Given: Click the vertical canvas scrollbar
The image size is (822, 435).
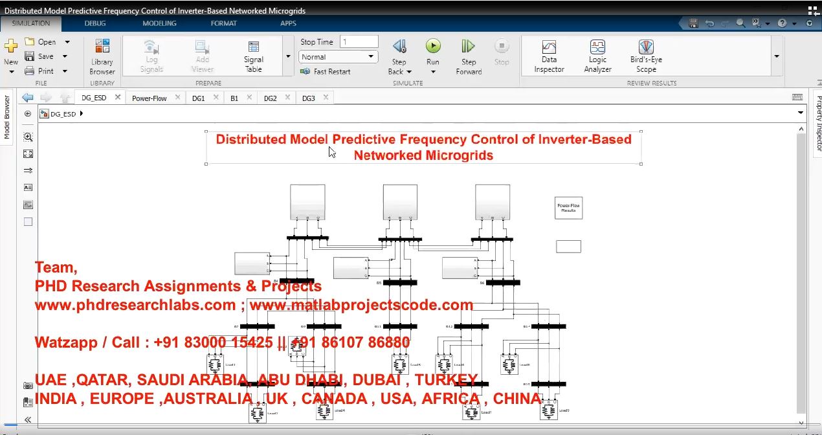Looking at the screenshot, I should pos(801,272).
